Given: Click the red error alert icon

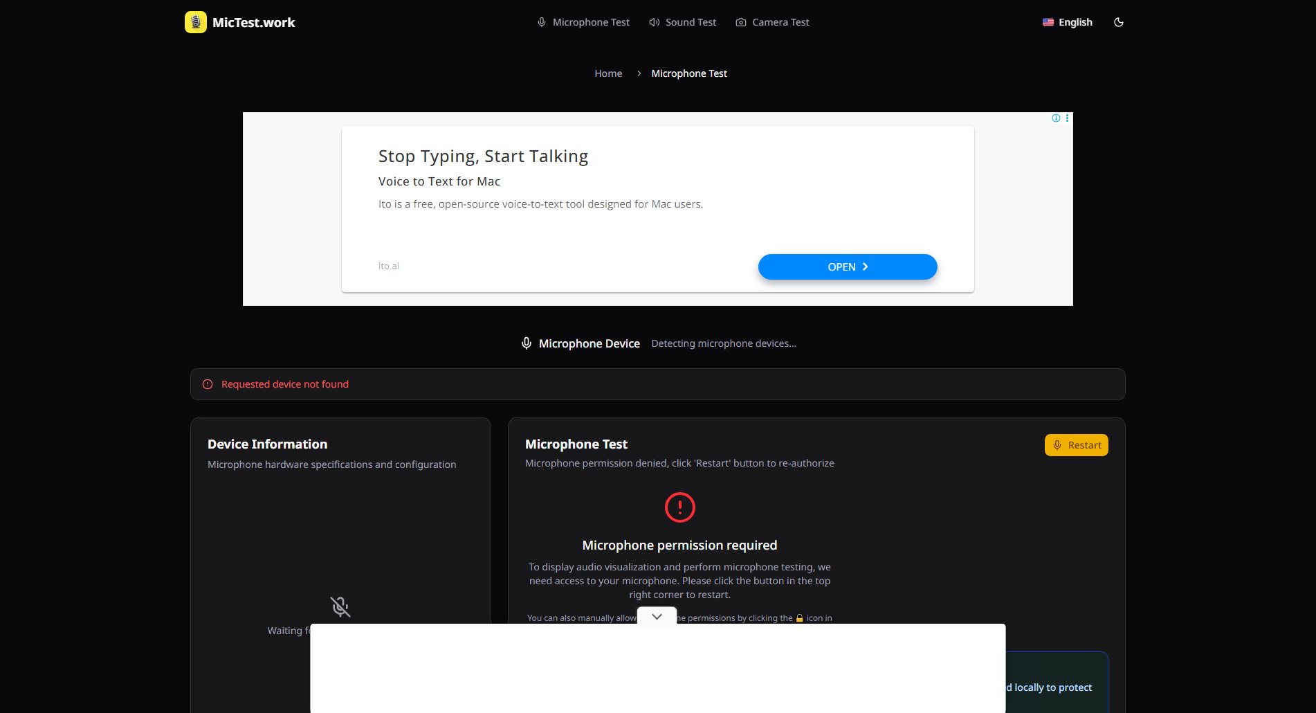Looking at the screenshot, I should pos(208,384).
